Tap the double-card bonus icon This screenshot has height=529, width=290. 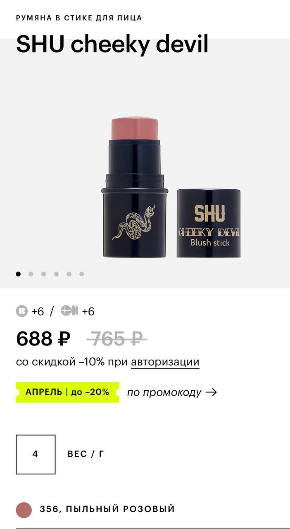(x=69, y=310)
